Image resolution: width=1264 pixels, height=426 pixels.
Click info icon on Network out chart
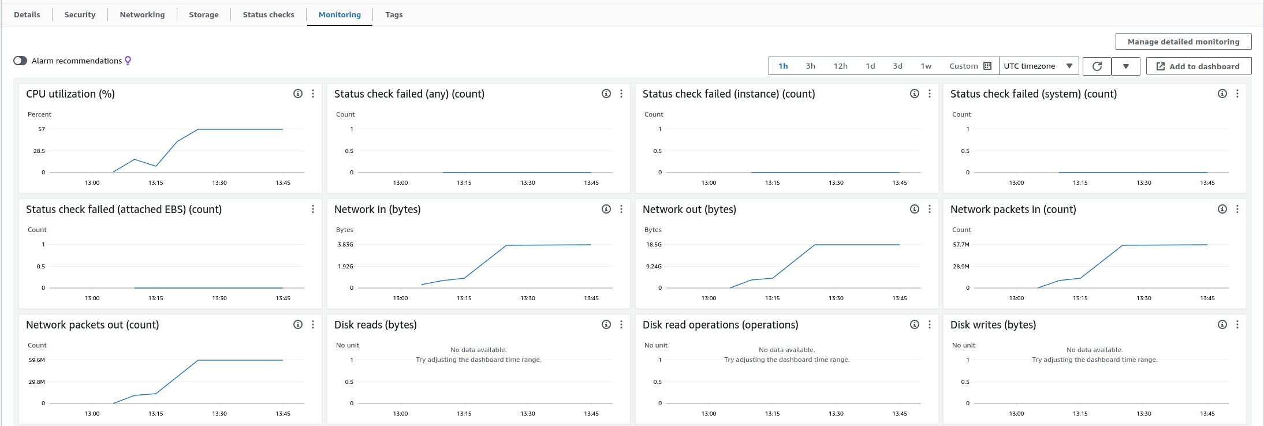coord(915,209)
